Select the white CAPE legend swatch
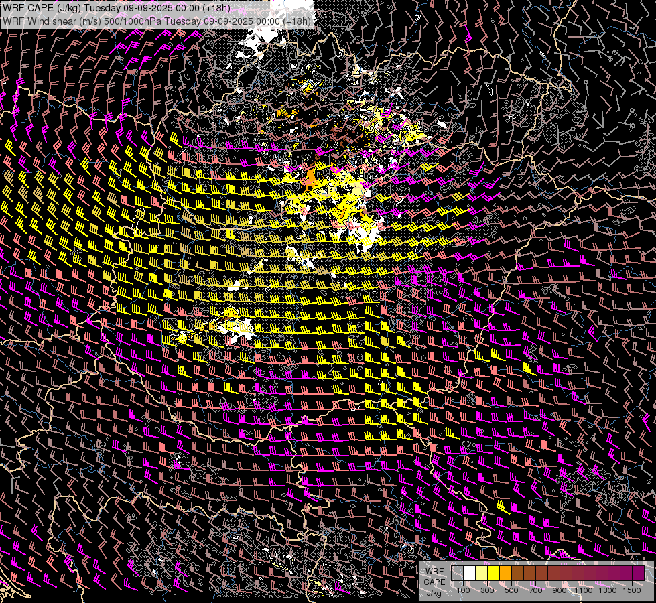This screenshot has height=603, width=656. (x=470, y=574)
